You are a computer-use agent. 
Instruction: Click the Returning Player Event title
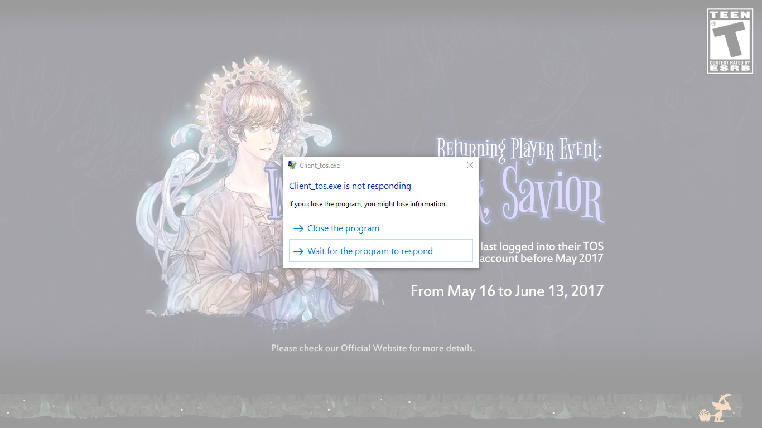click(x=519, y=149)
